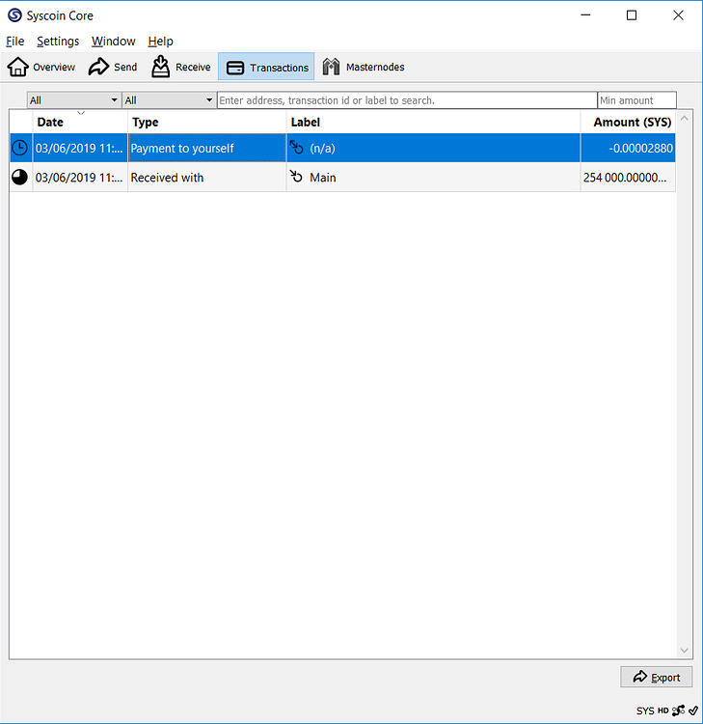The height and width of the screenshot is (724, 703).
Task: Click the Min amount input field
Action: click(x=636, y=100)
